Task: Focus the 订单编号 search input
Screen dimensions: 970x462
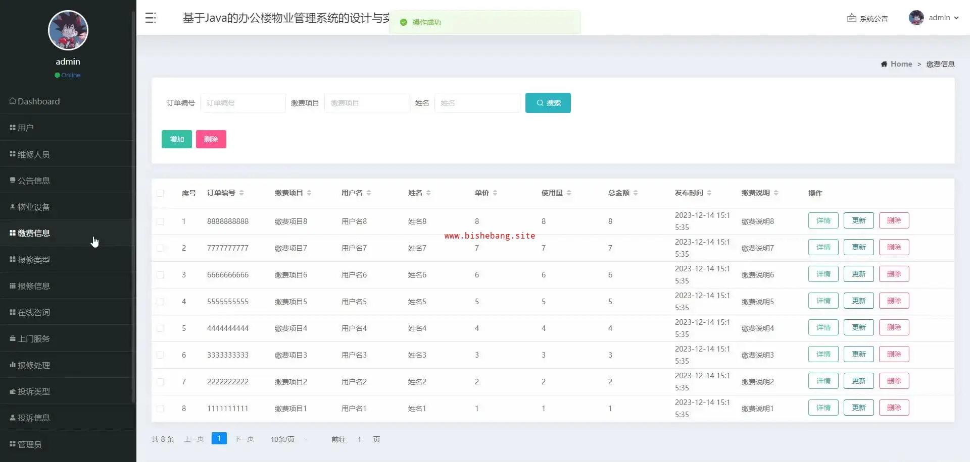Action: click(243, 103)
